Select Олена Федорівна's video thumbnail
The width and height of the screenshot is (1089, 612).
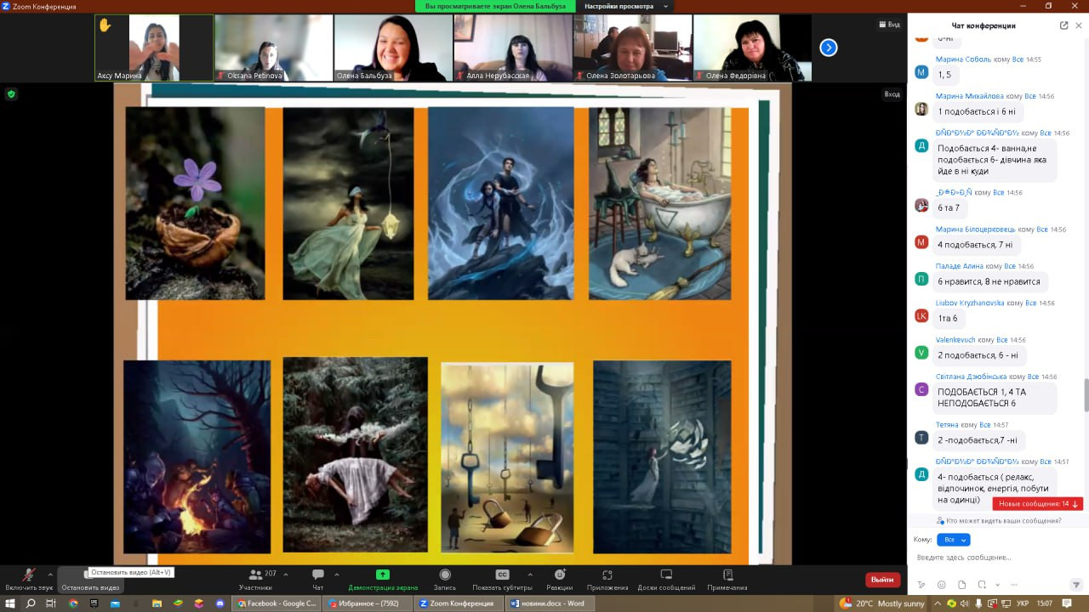(752, 48)
